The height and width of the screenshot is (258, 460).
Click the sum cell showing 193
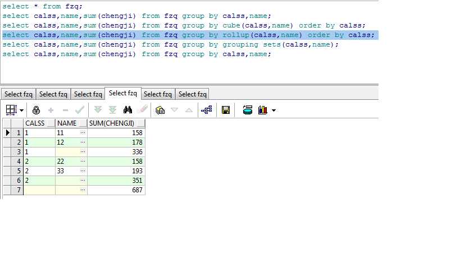[116, 171]
